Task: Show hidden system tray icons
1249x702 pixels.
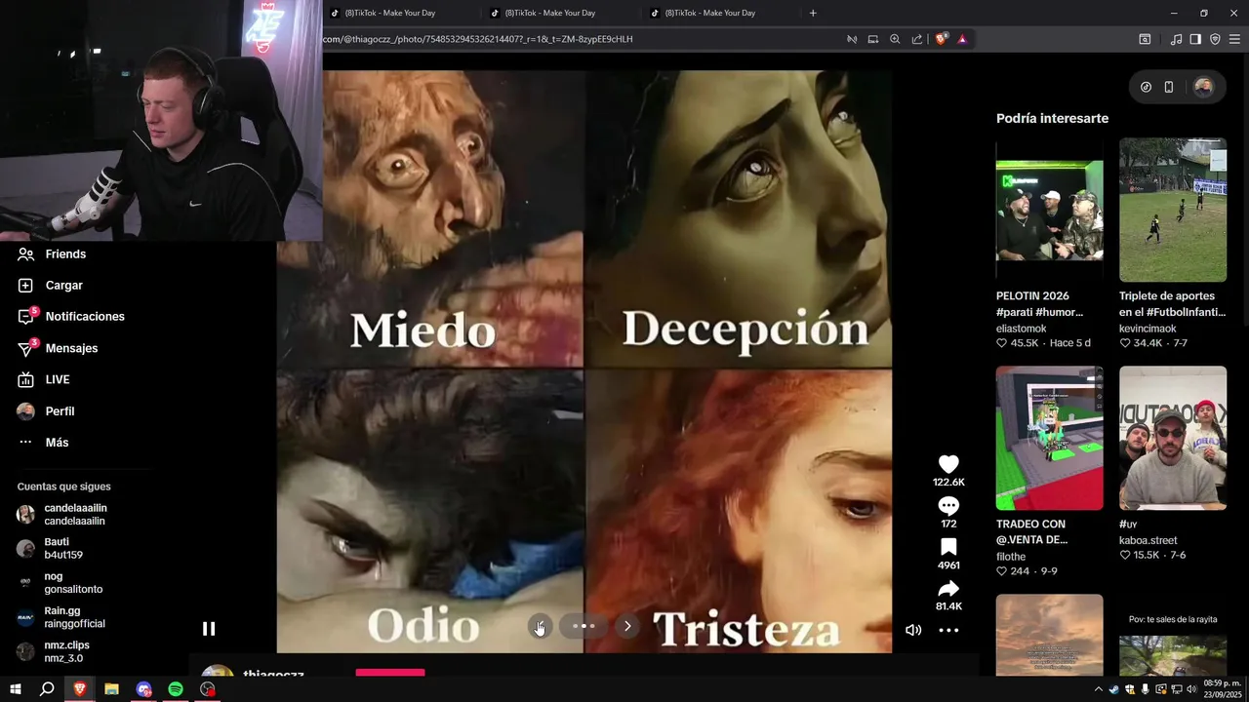Action: (1098, 689)
